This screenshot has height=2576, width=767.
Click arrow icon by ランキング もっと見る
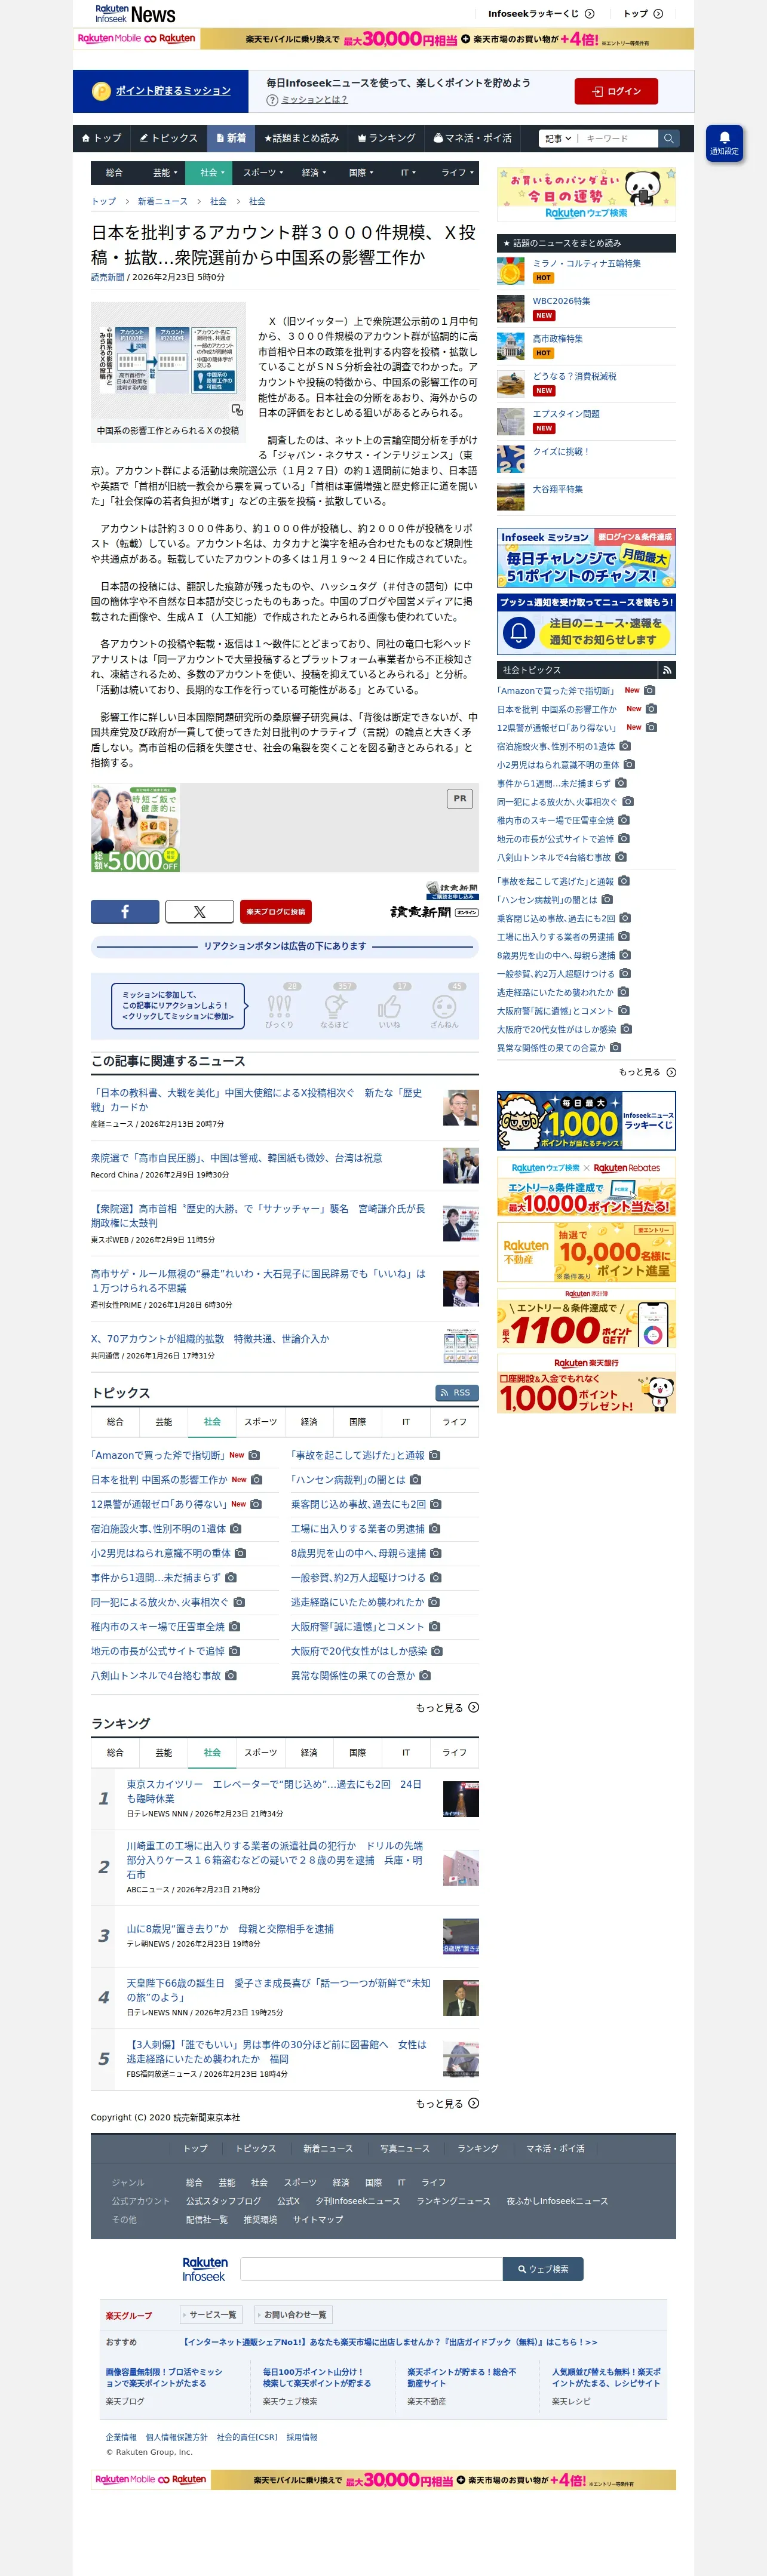coord(474,2103)
